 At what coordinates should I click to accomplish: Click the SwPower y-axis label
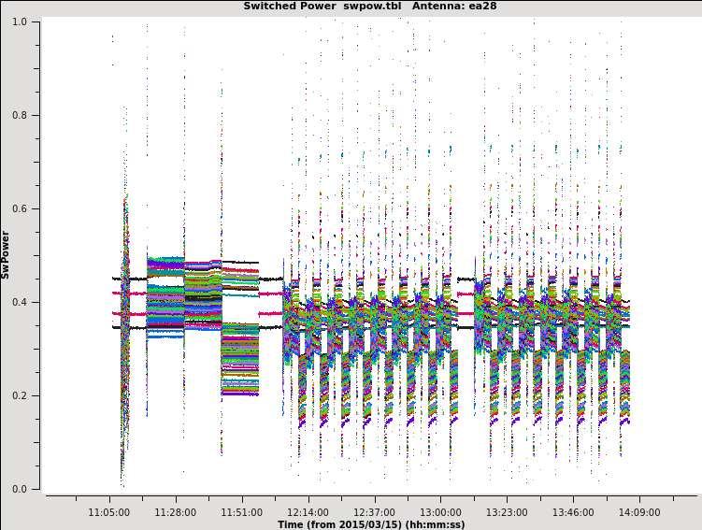click(x=7, y=254)
